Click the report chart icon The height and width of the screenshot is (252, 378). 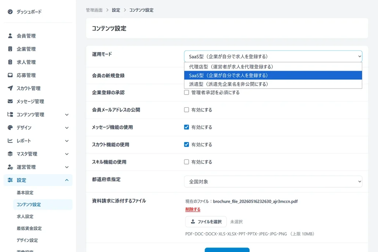point(10,141)
